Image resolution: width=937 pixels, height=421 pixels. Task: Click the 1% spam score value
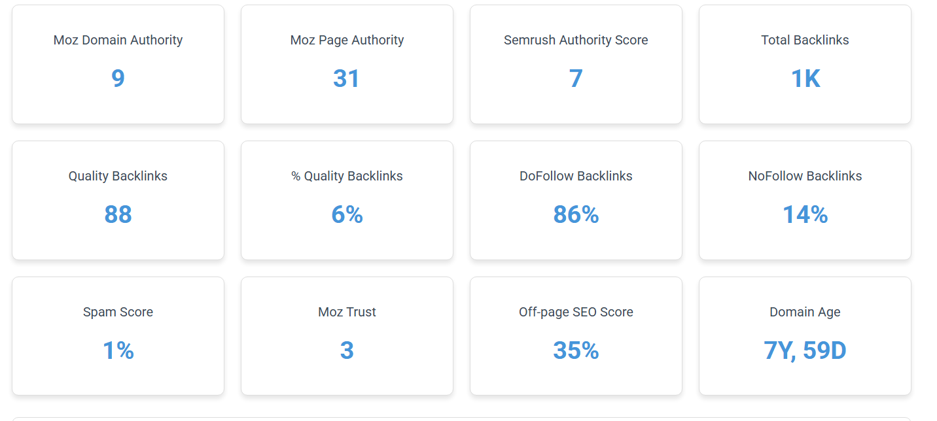[x=118, y=350]
